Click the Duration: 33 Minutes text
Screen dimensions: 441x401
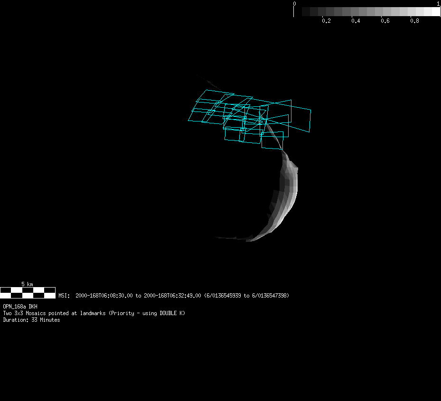coord(31,320)
